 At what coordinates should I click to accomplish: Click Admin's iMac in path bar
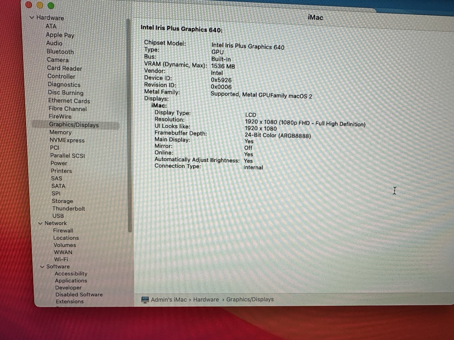coord(169,300)
